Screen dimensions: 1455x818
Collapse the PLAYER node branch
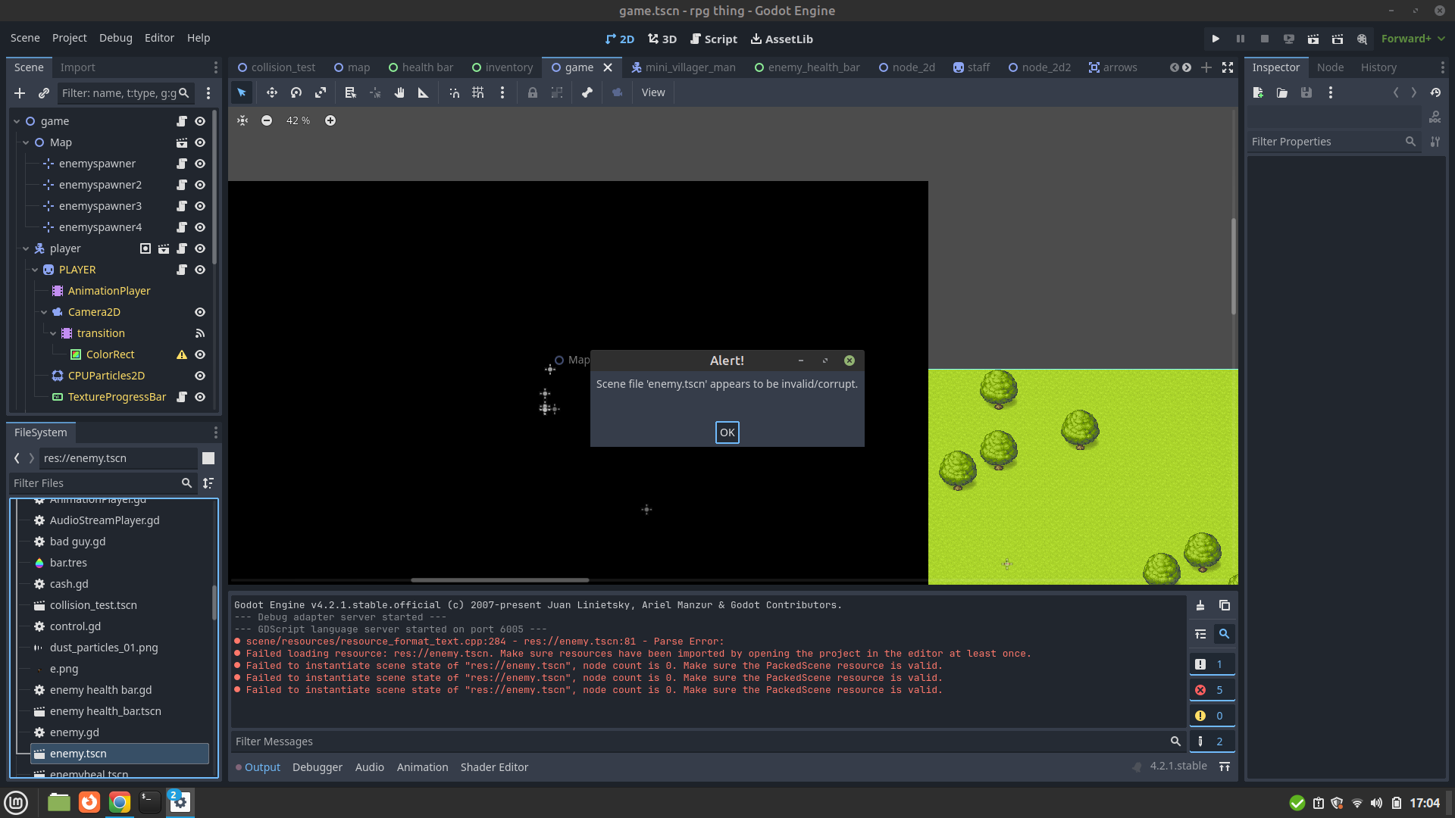(35, 270)
